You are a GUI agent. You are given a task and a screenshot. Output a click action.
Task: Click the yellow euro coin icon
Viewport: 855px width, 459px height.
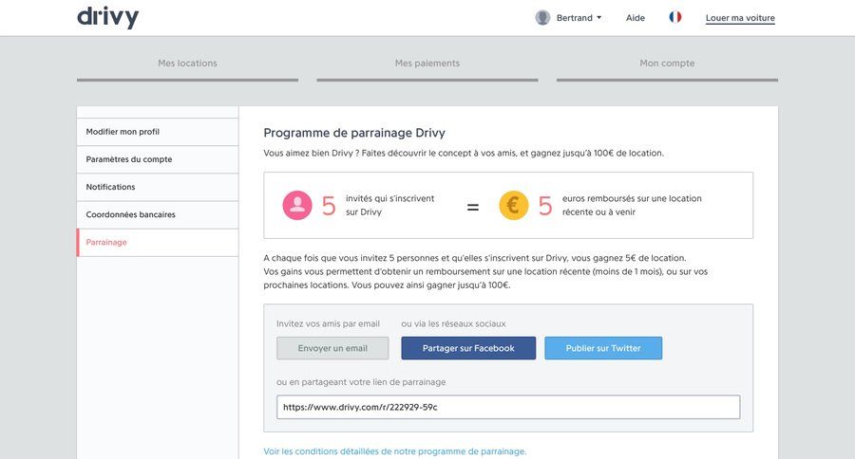coord(514,205)
